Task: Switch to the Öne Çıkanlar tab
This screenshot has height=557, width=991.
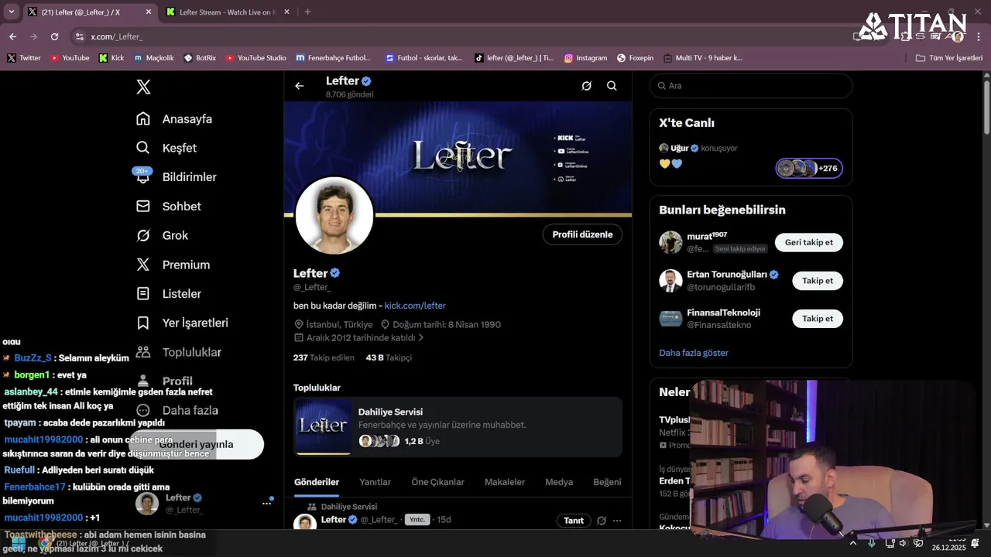Action: 437,482
